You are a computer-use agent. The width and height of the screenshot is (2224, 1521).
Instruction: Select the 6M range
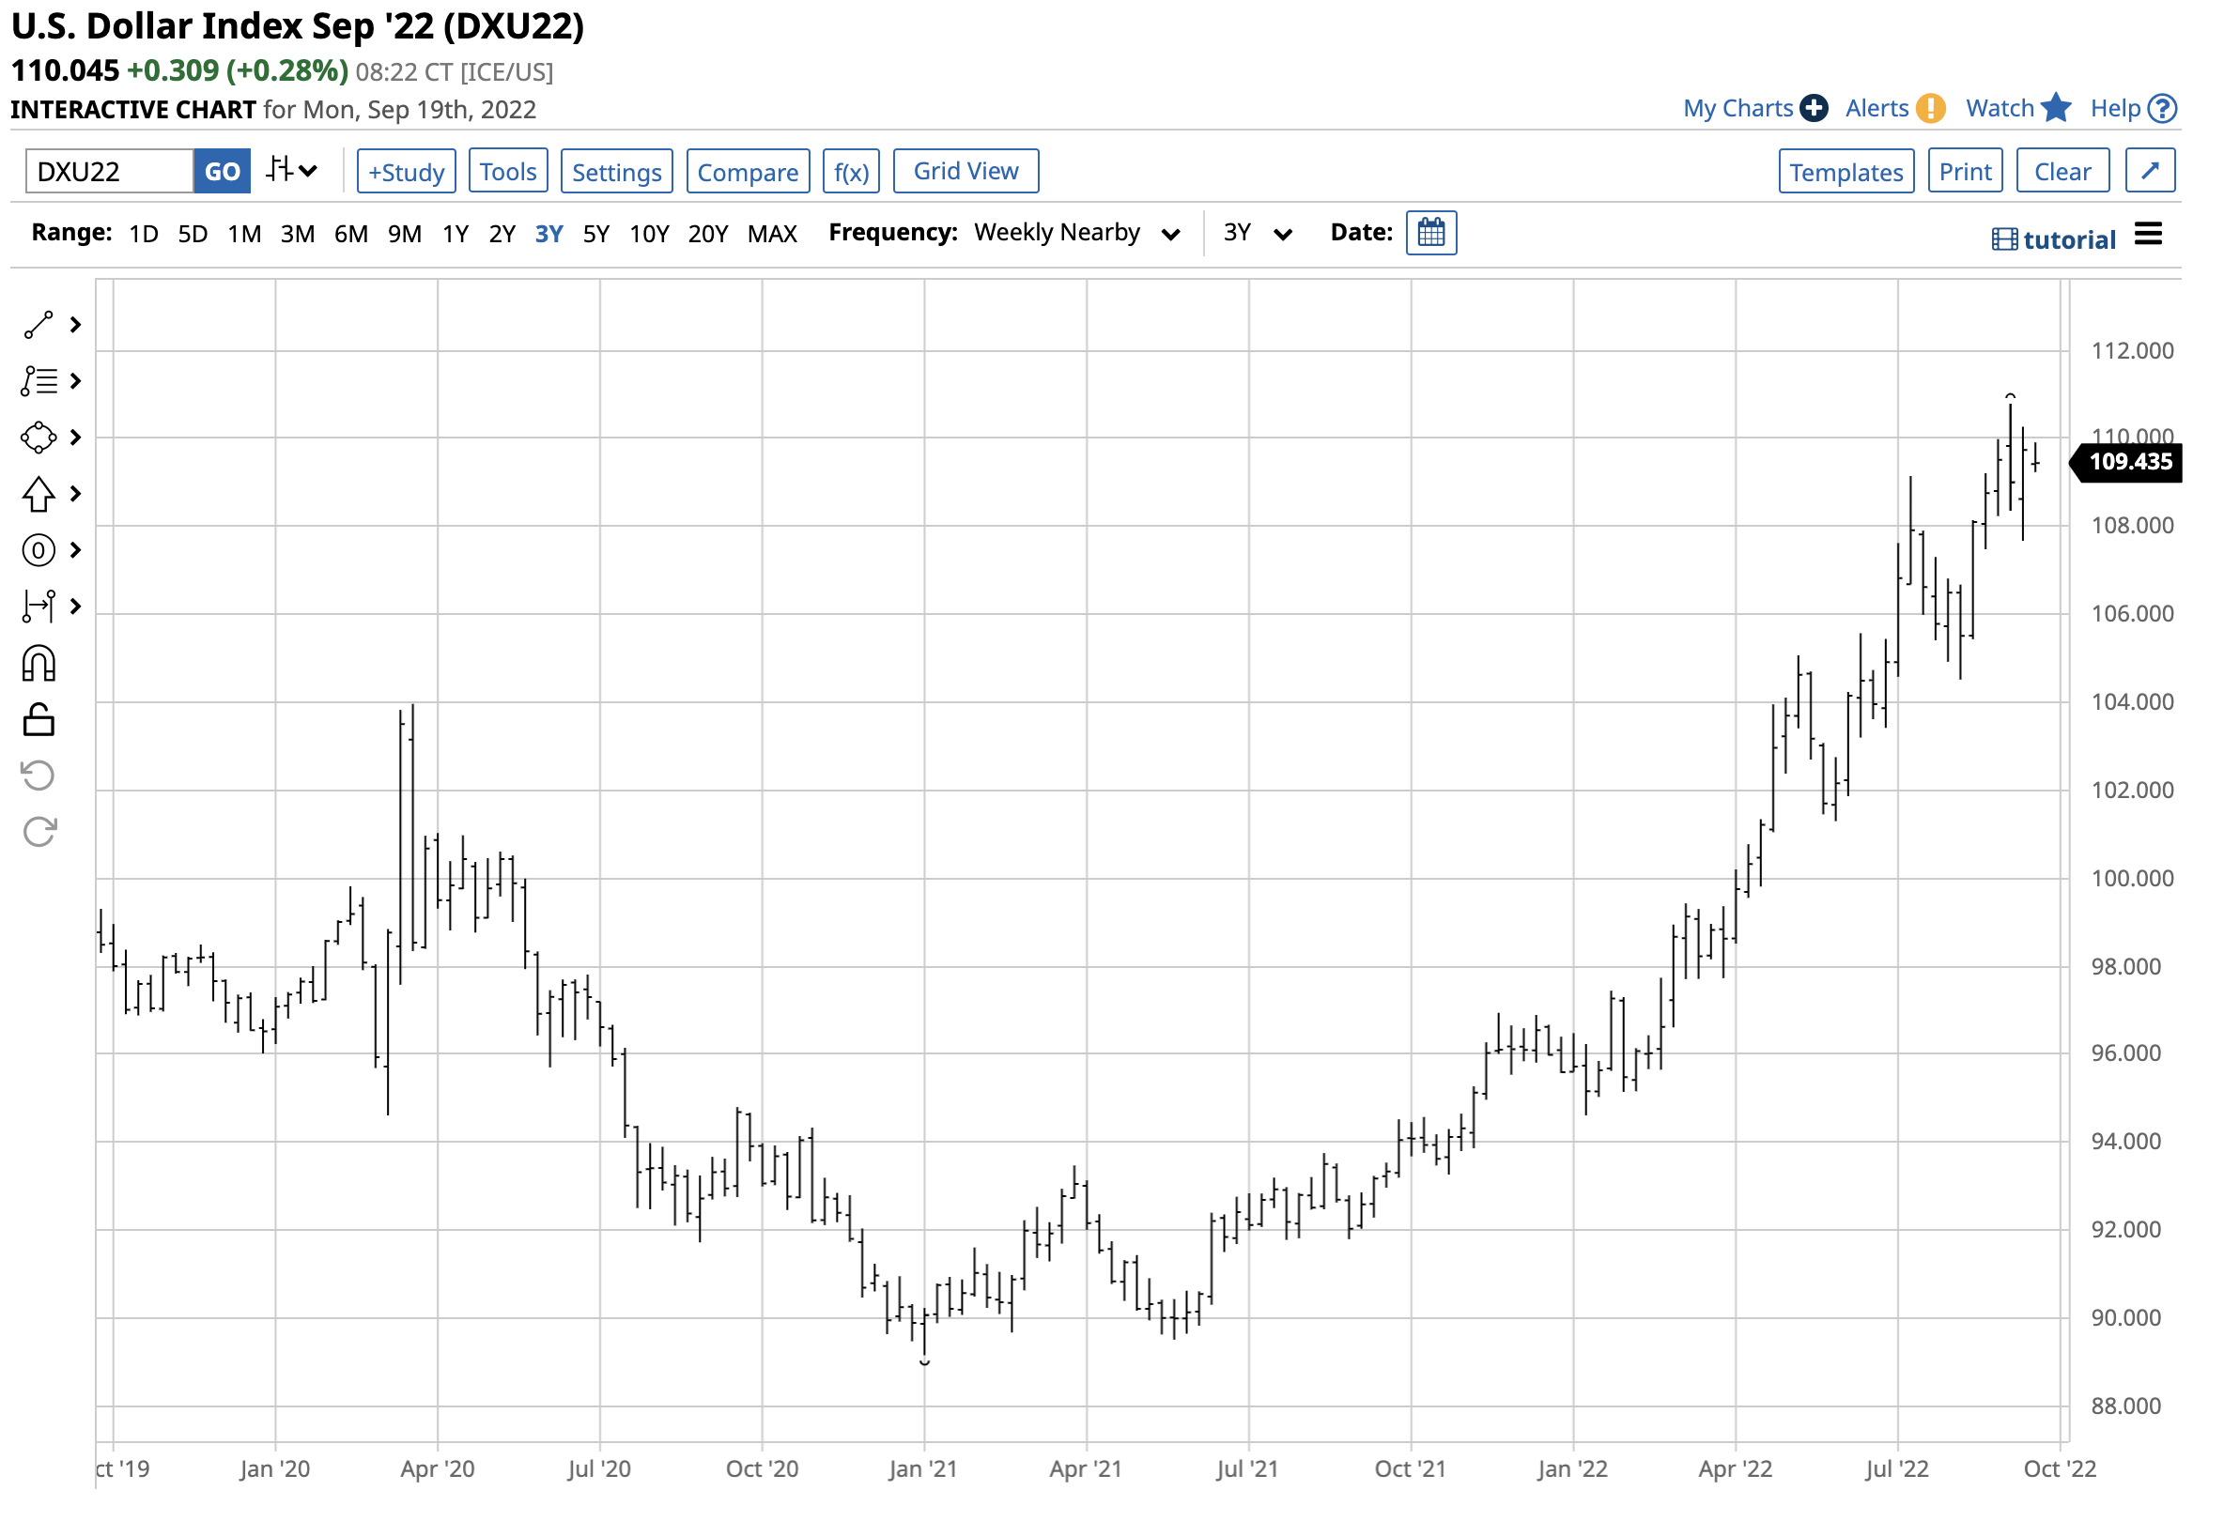(x=352, y=235)
